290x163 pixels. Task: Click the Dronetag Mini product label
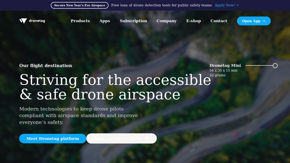click(225, 66)
